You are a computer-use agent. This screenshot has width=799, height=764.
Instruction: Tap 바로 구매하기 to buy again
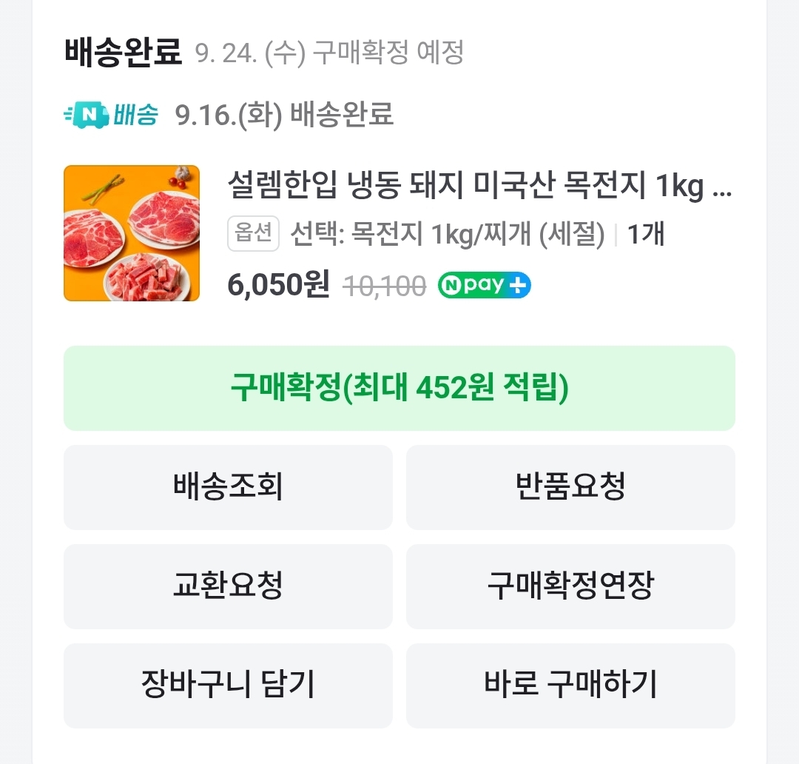pyautogui.click(x=570, y=686)
